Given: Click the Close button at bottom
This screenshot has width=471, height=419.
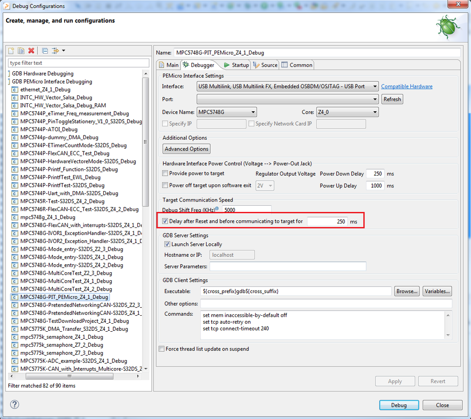Looking at the screenshot, I should pos(442,405).
